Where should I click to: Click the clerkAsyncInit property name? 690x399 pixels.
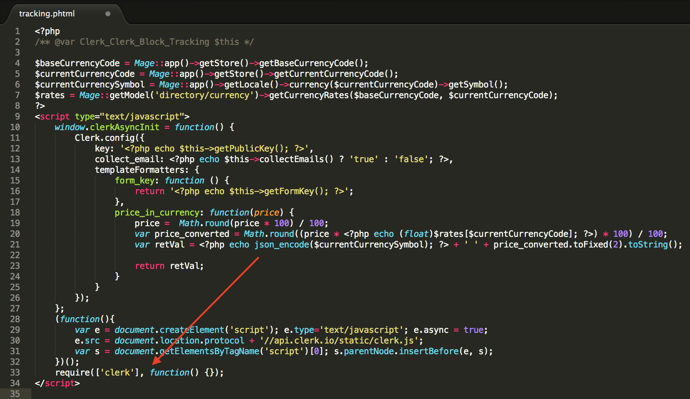[x=124, y=127]
